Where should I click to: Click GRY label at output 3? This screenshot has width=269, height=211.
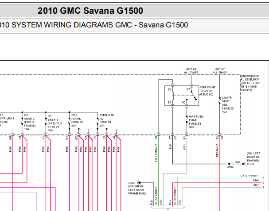click(256, 185)
